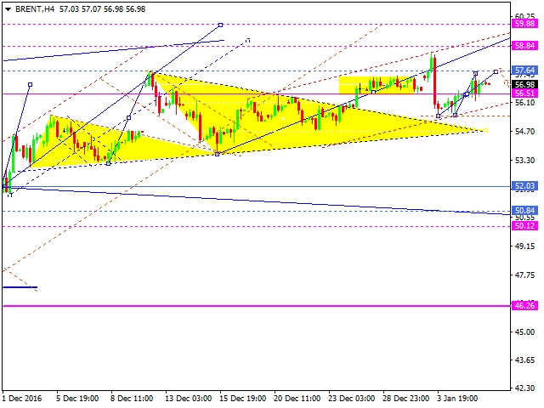Select the 28 Dec 23:00 time axis label
The image size is (544, 408).
tap(406, 399)
